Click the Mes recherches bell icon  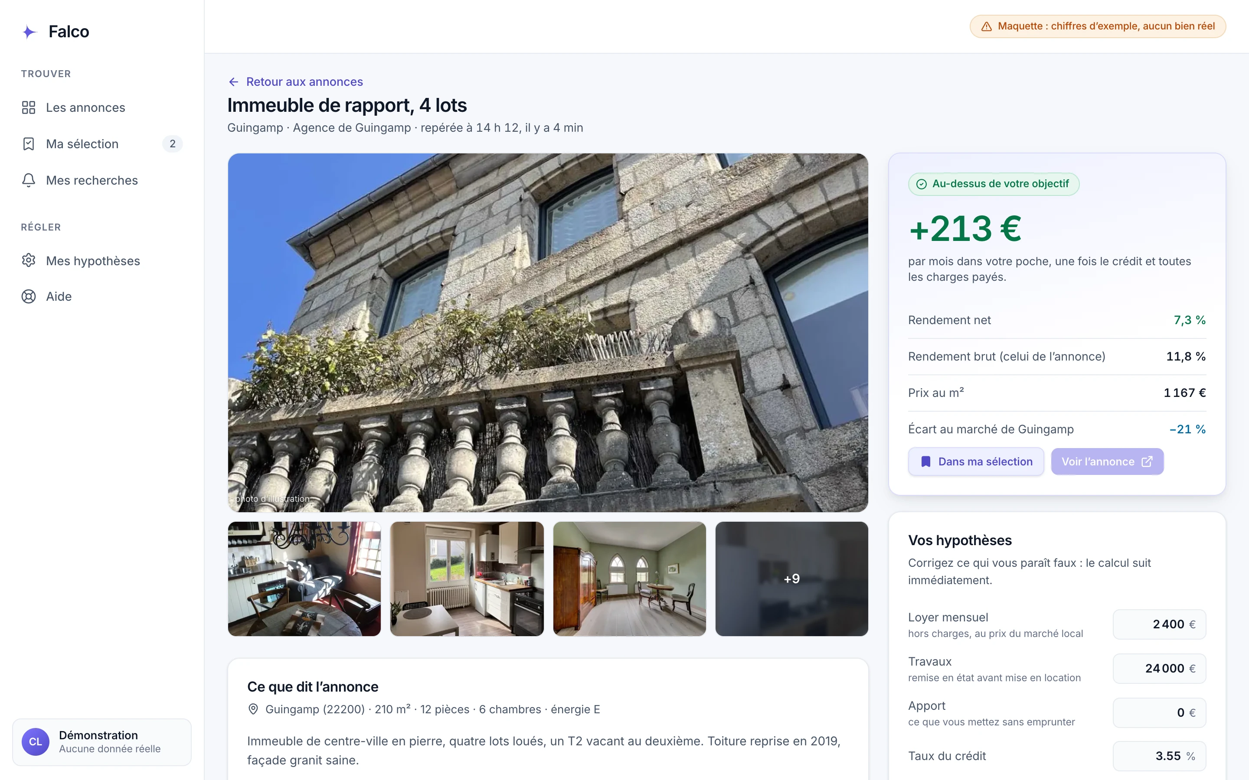(x=28, y=180)
